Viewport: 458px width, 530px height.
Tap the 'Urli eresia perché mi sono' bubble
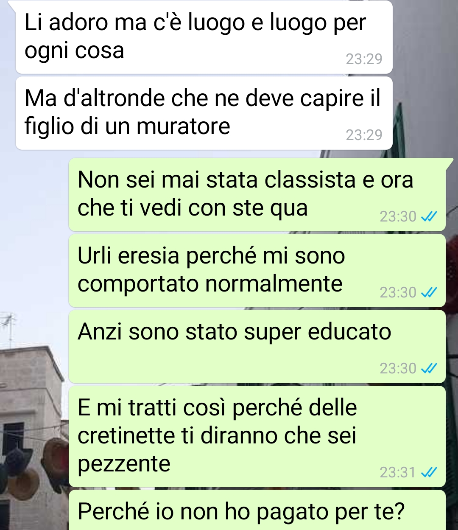pyautogui.click(x=257, y=271)
